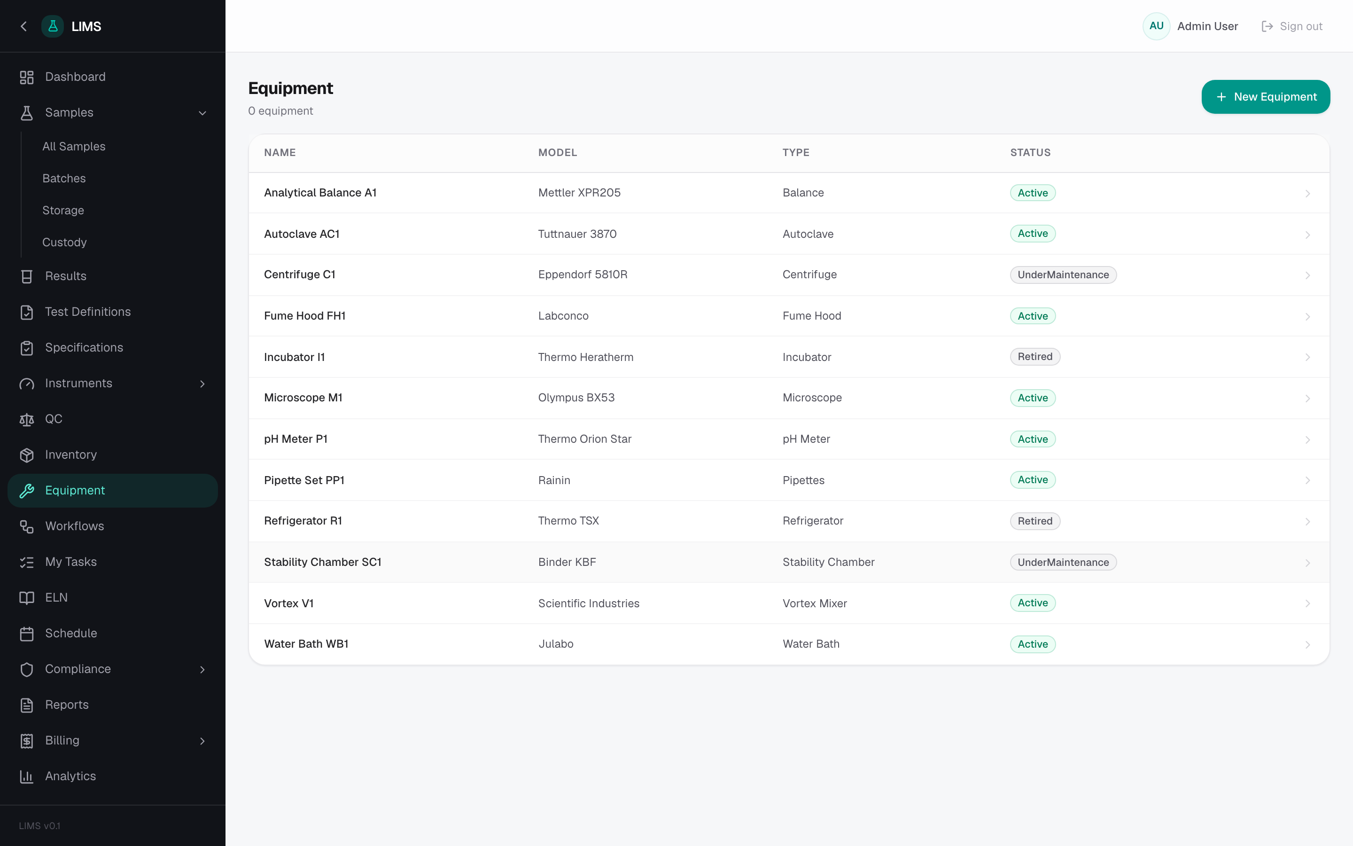This screenshot has width=1353, height=846.
Task: Click Admin User name
Action: pos(1208,26)
